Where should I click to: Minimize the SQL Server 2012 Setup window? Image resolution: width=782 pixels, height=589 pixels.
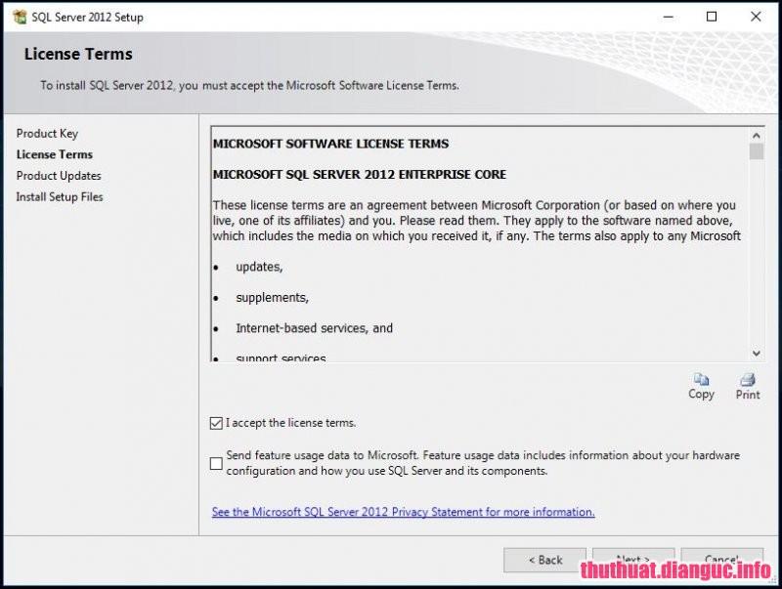pos(669,17)
